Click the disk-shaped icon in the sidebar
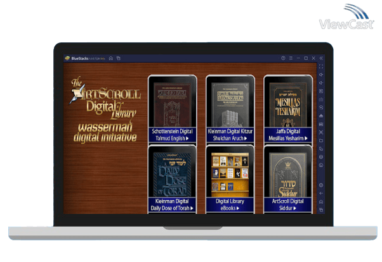 [321, 124]
